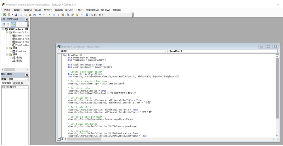Select Sheet1 in the project tree
Screen dimensions: 283x146
(20, 36)
